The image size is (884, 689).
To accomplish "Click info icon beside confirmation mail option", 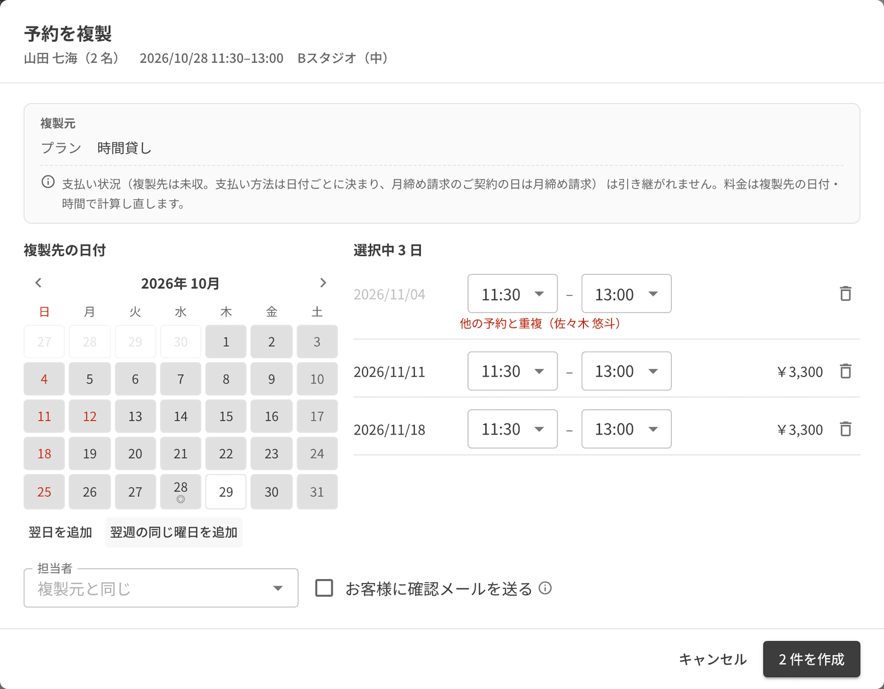I will pyautogui.click(x=545, y=588).
